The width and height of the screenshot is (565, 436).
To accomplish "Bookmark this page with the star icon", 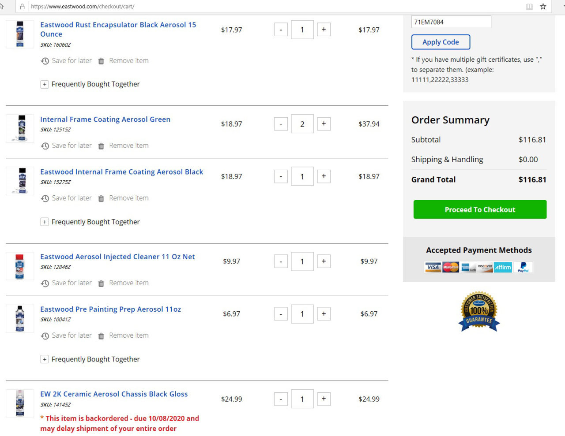I will tap(543, 7).
